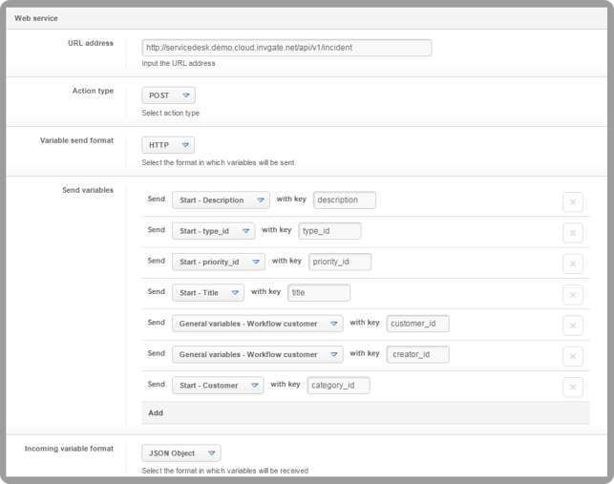Image resolution: width=614 pixels, height=484 pixels.
Task: Remove the creator_id variable row
Action: (x=573, y=357)
